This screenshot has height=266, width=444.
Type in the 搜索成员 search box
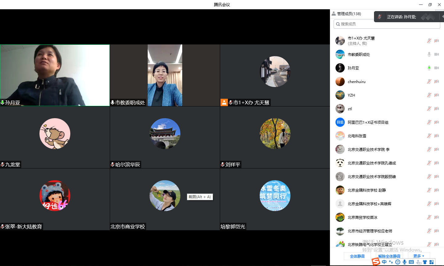coord(387,24)
